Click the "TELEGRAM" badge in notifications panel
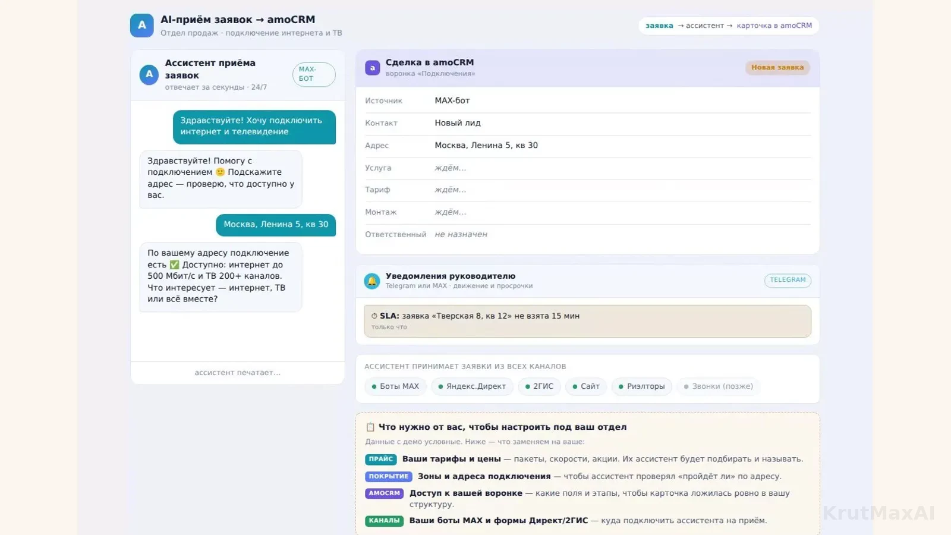951x535 pixels. point(788,280)
